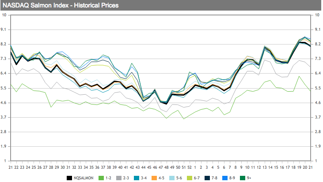Click the right axis label 9.1
323x182 pixels.
[318, 30]
